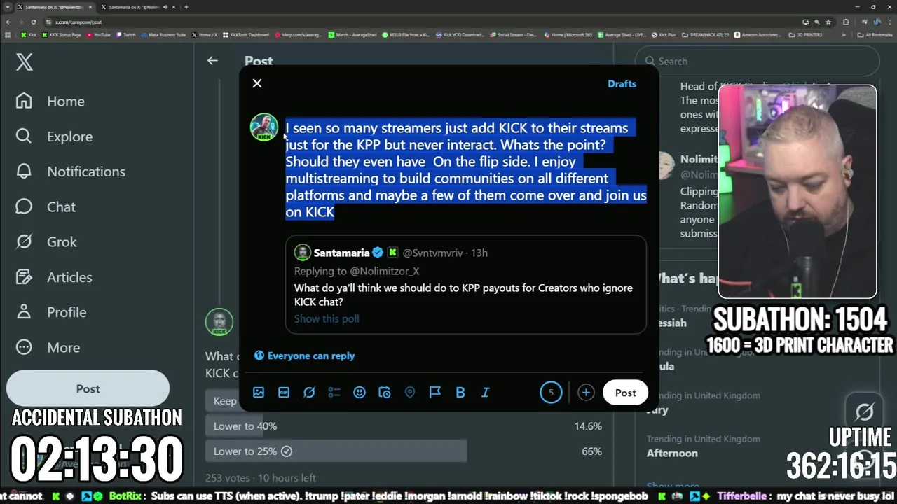The width and height of the screenshot is (897, 504).
Task: Toggle bold formatting
Action: pyautogui.click(x=460, y=393)
